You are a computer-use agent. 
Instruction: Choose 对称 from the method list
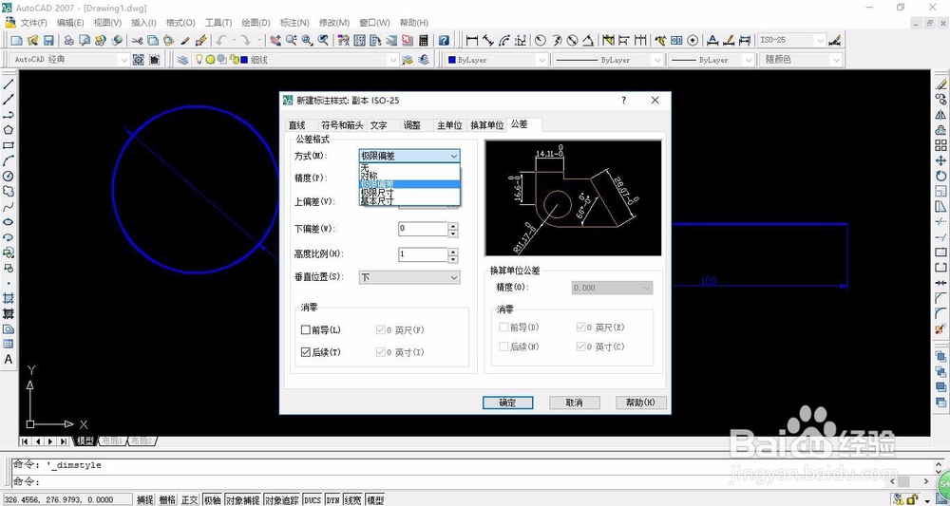[409, 177]
